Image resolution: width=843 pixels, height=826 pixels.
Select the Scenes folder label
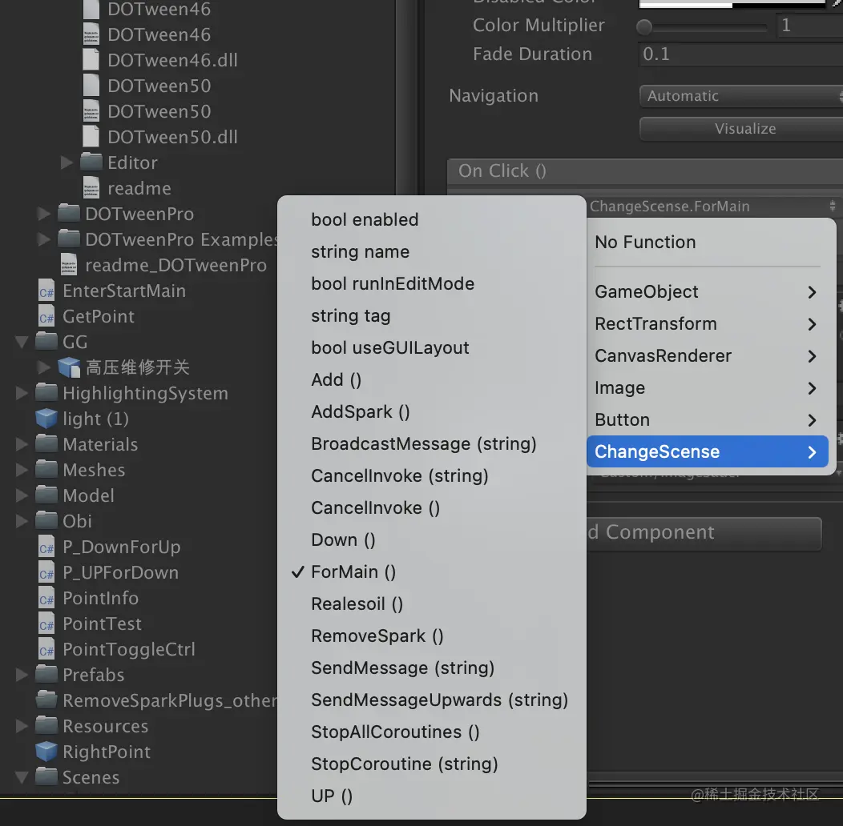pyautogui.click(x=91, y=777)
